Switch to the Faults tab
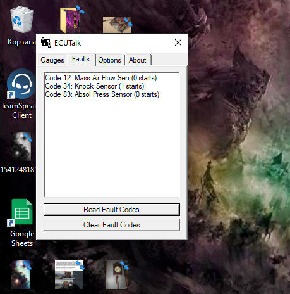 tap(81, 59)
